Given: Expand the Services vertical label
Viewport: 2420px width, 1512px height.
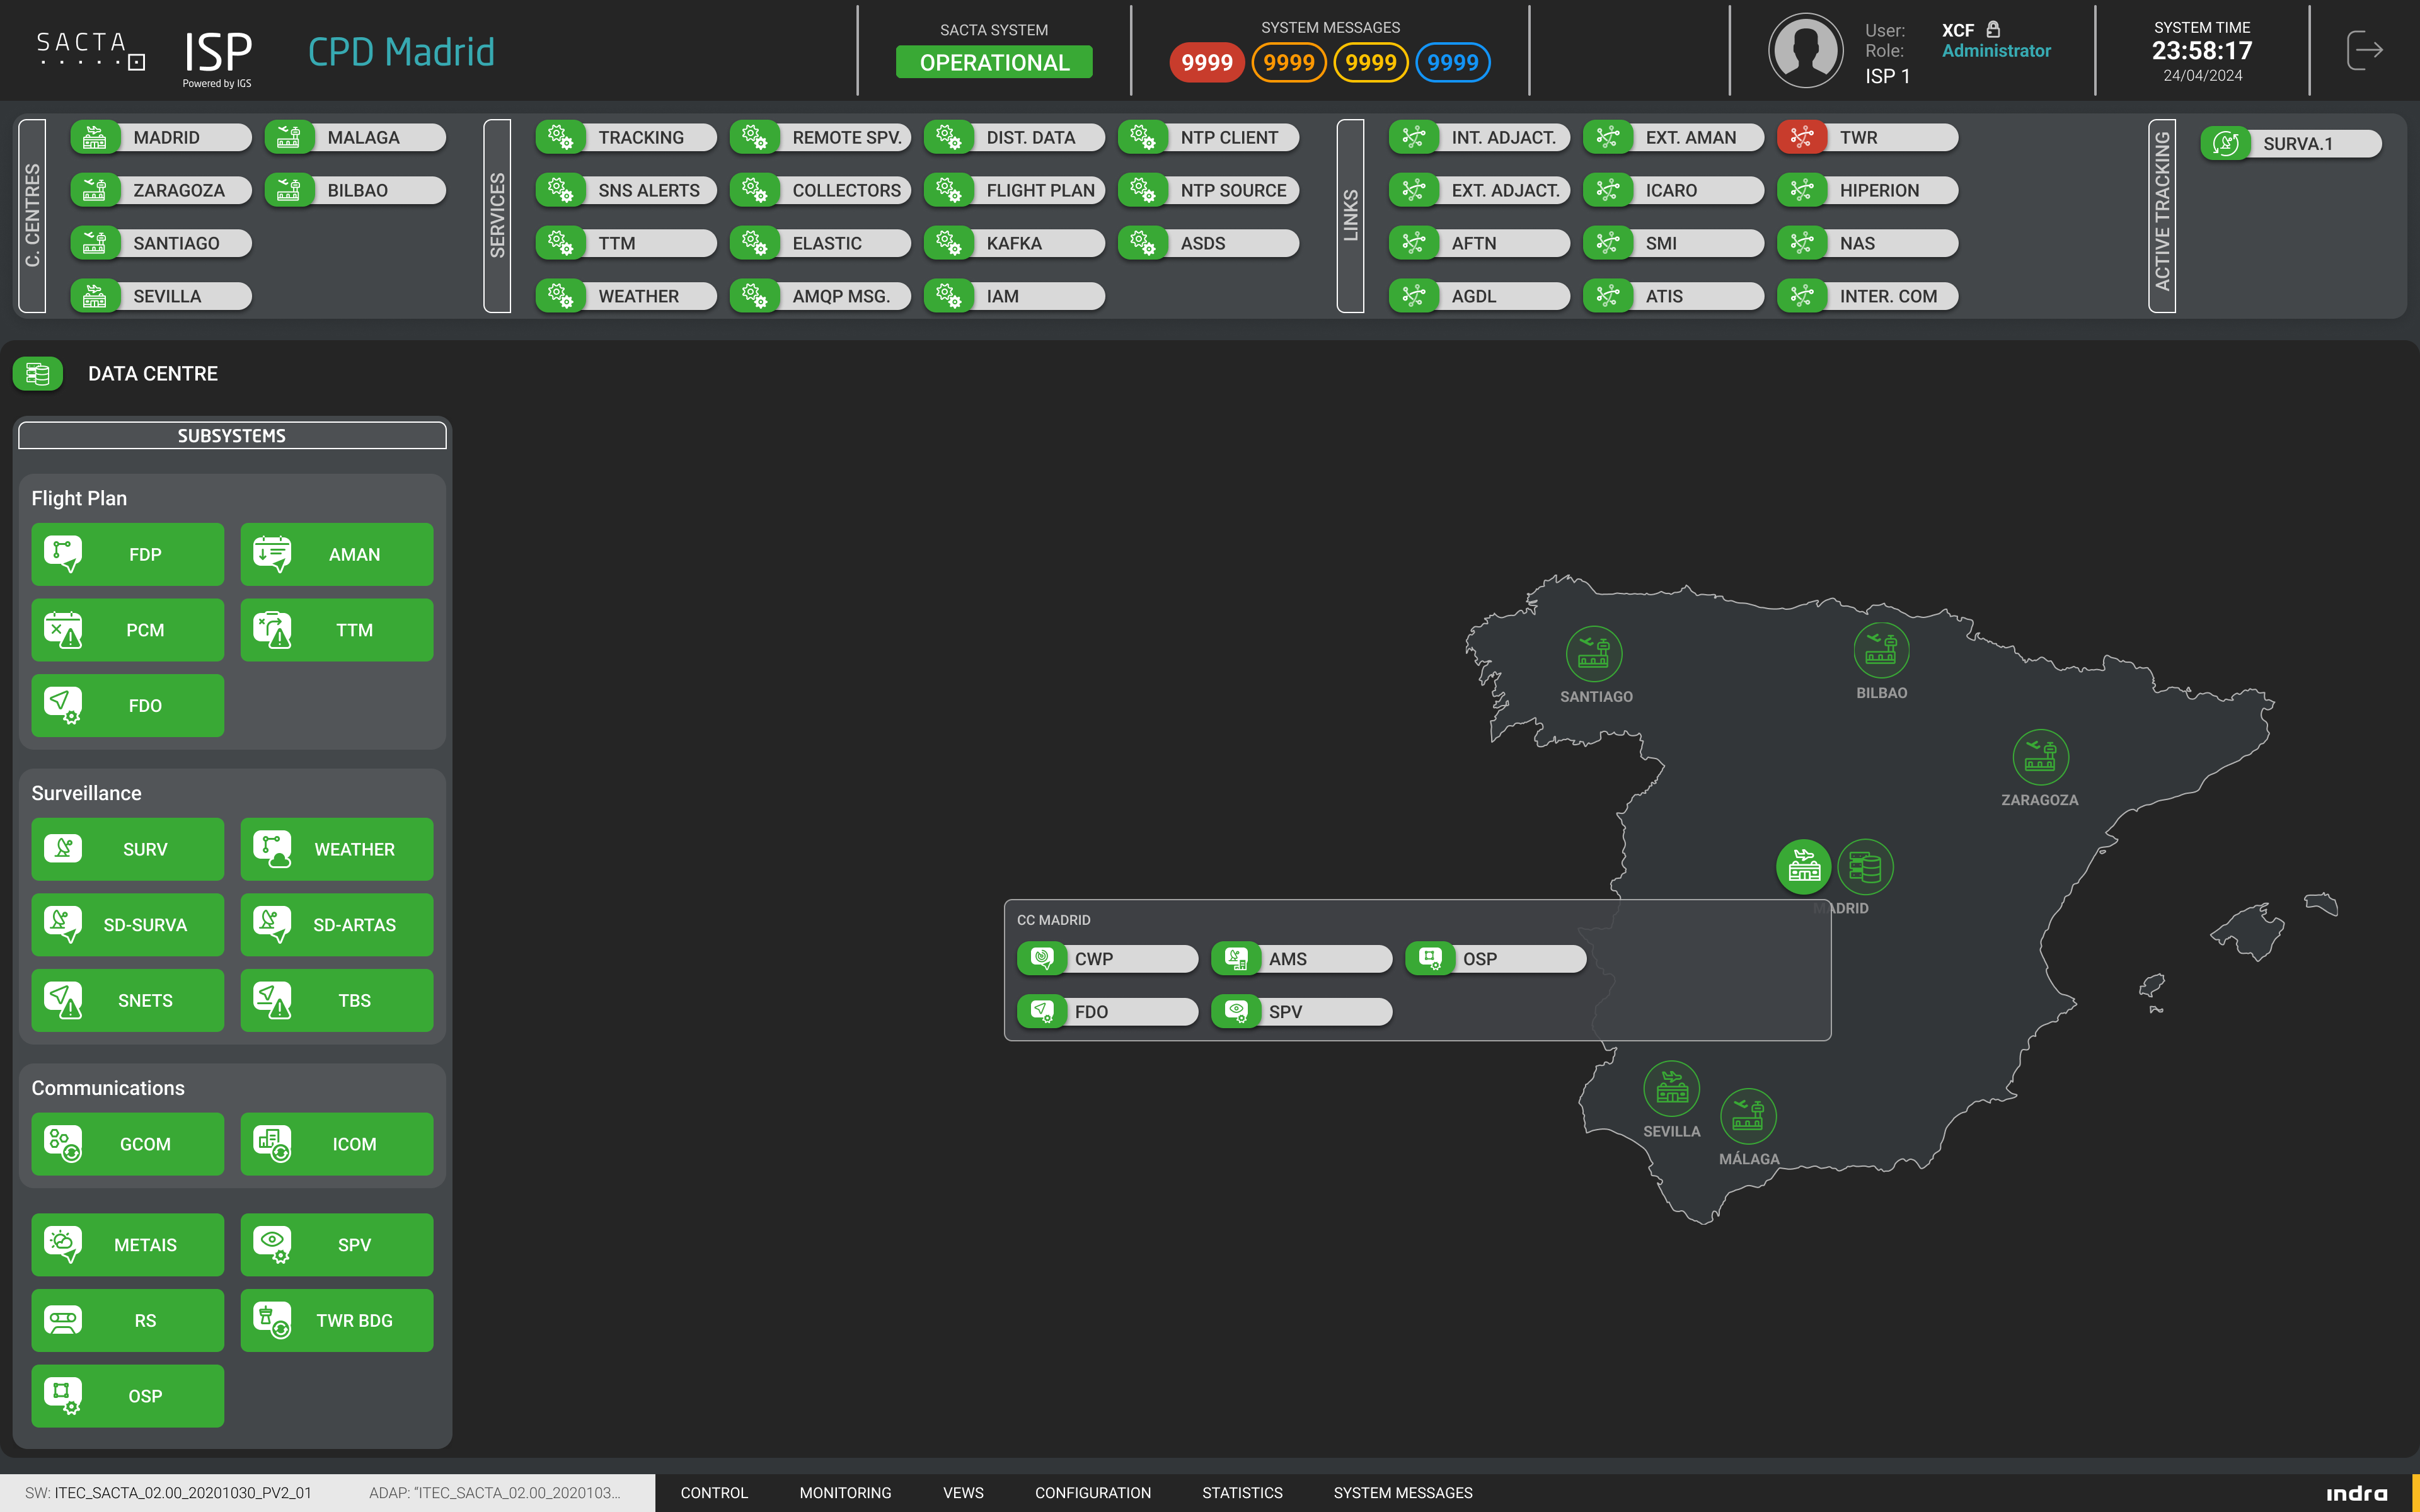Looking at the screenshot, I should (497, 215).
